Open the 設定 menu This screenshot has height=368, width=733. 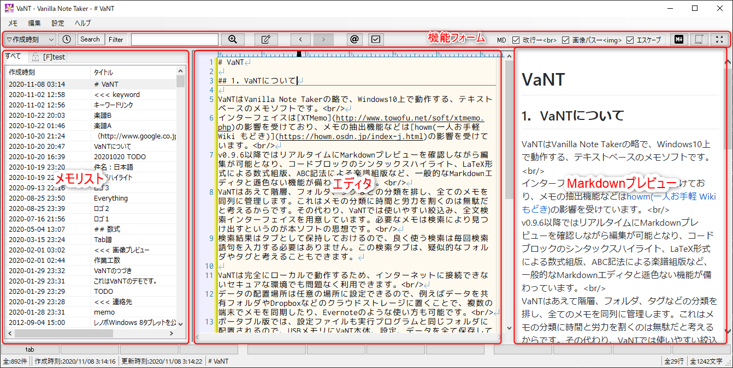click(58, 23)
